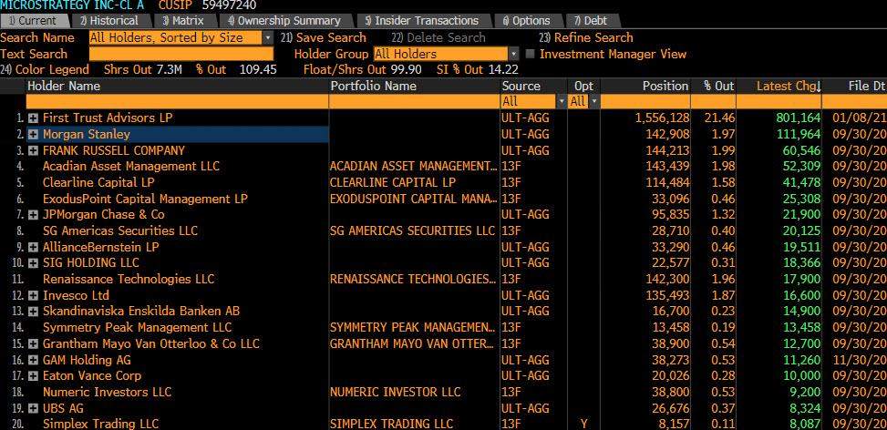Open the Options tab

[x=527, y=21]
